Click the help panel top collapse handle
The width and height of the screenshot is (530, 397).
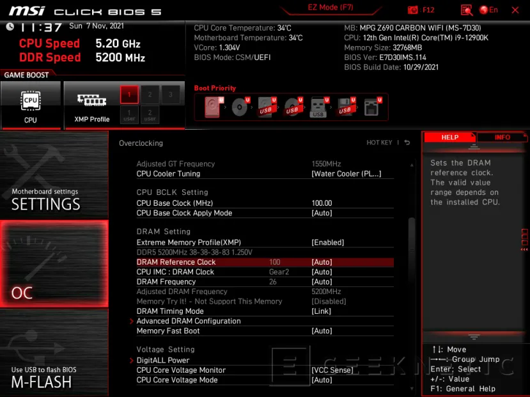point(474,146)
